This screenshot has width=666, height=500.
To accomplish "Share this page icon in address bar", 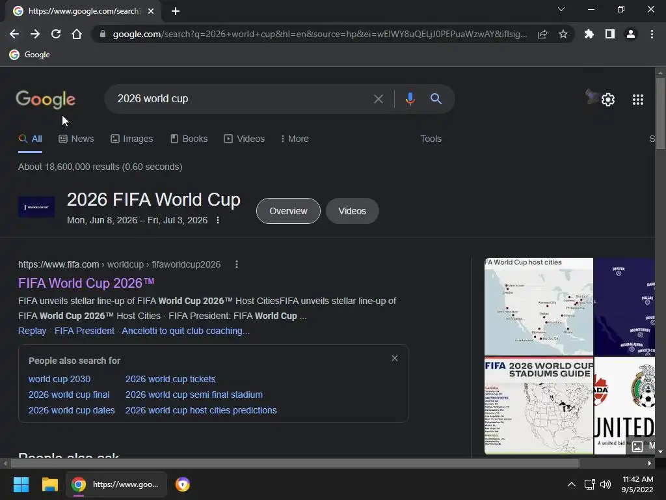I will coord(542,34).
